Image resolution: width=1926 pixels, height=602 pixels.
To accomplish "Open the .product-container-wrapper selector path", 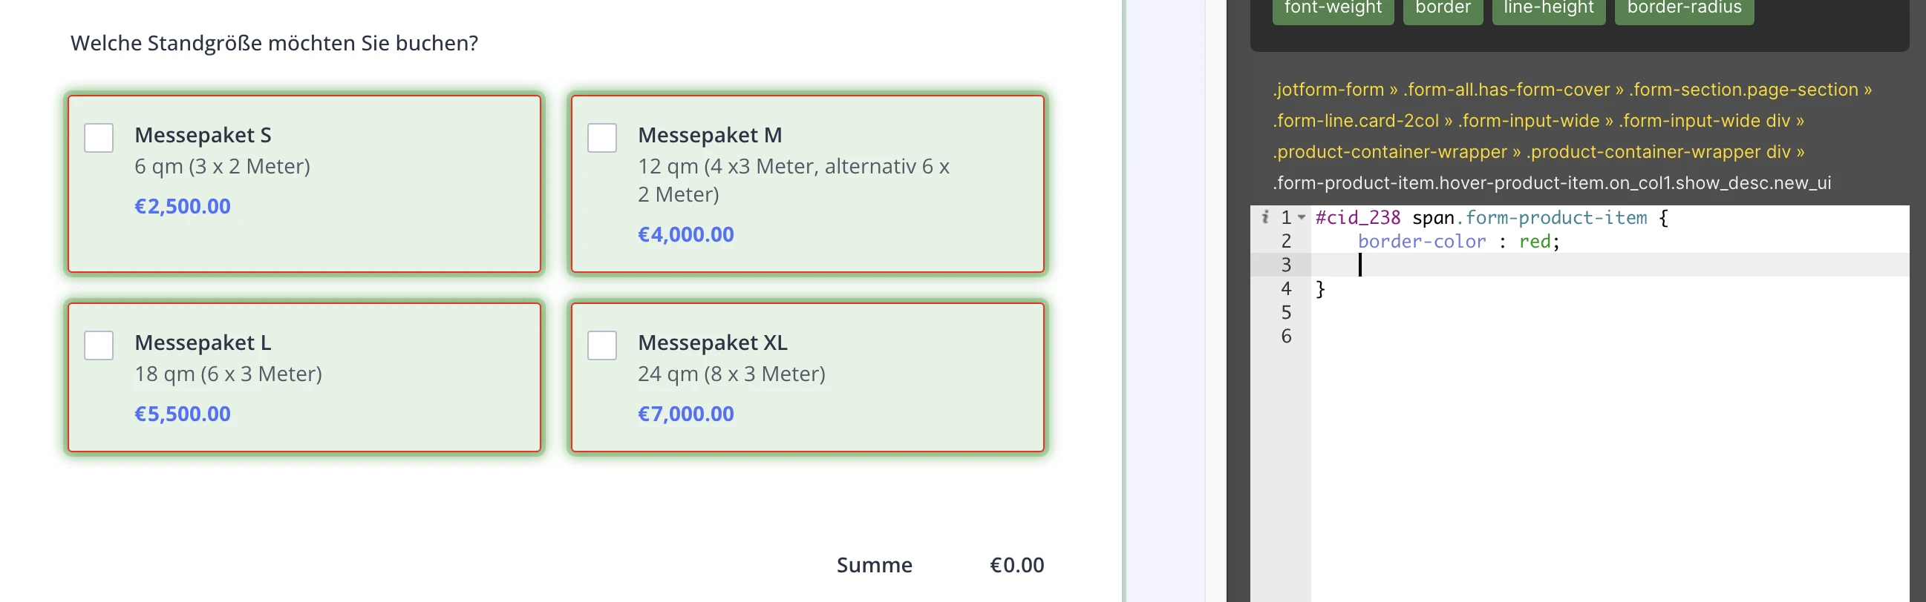I will [x=1387, y=152].
